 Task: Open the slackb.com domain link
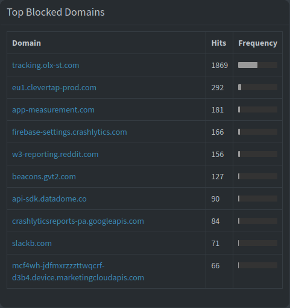pos(32,244)
